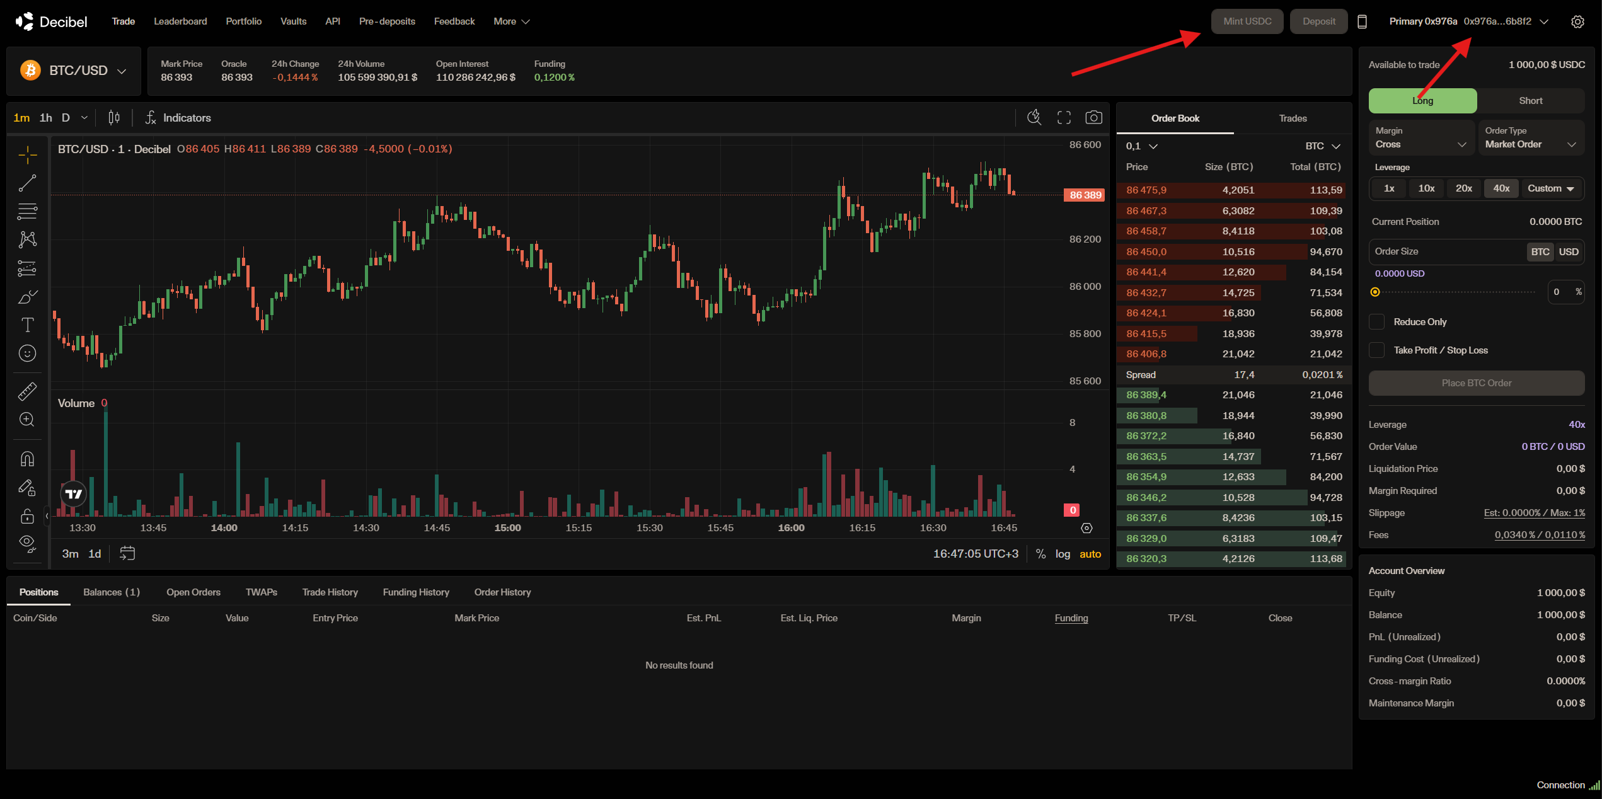The width and height of the screenshot is (1602, 799).
Task: Enable the Reduce Only checkbox
Action: coord(1377,322)
